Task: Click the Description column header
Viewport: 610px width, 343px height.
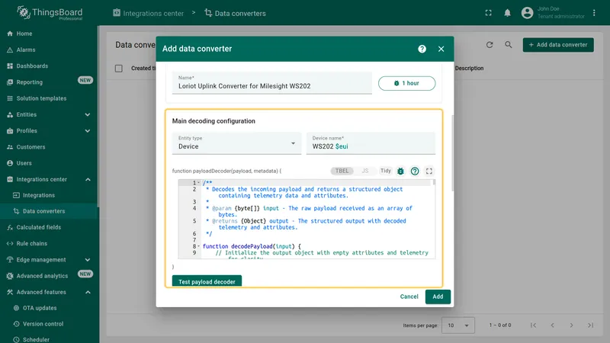Action: tap(469, 69)
